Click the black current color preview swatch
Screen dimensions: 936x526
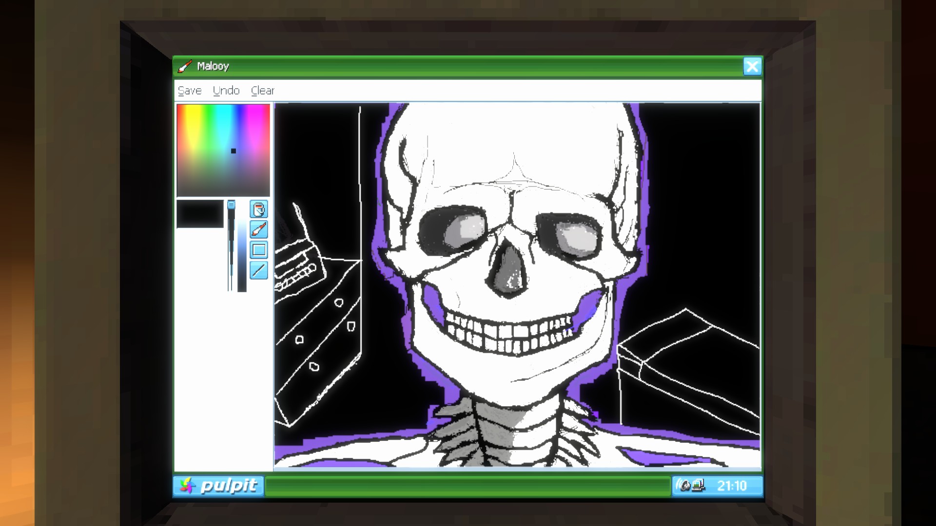click(x=200, y=214)
